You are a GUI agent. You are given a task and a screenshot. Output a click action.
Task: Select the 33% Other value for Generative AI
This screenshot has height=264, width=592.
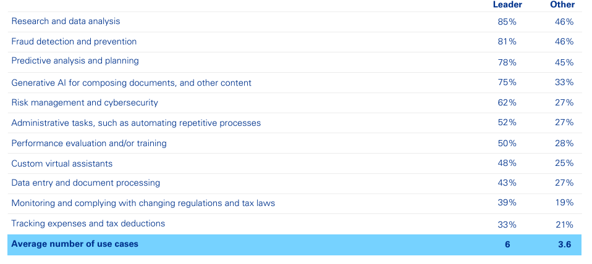click(x=564, y=82)
